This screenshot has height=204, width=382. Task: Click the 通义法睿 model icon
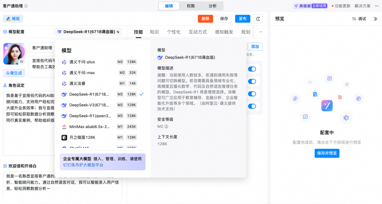tap(64, 83)
